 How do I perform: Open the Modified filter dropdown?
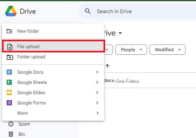coord(168,50)
